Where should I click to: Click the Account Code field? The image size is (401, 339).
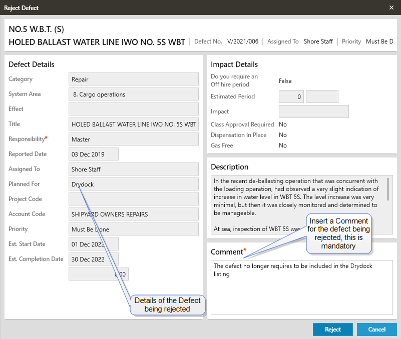coord(134,214)
